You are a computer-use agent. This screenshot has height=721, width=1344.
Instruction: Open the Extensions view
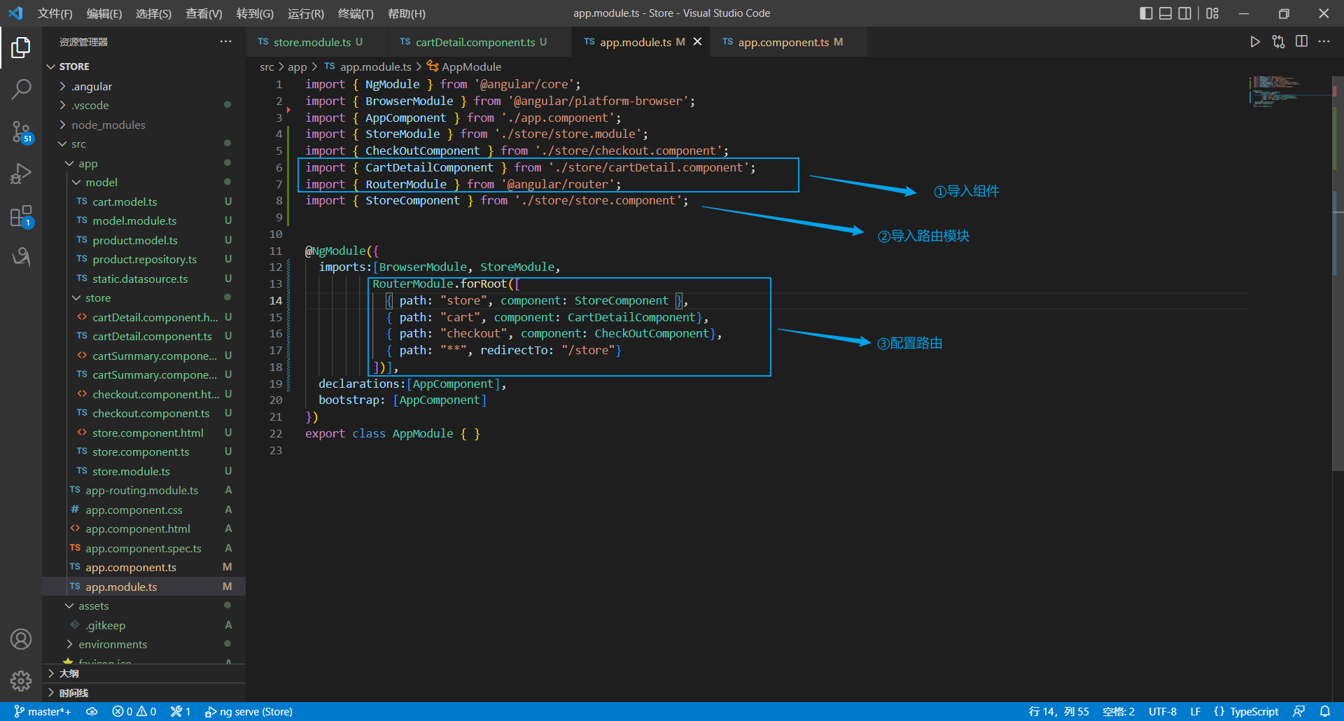[x=21, y=216]
